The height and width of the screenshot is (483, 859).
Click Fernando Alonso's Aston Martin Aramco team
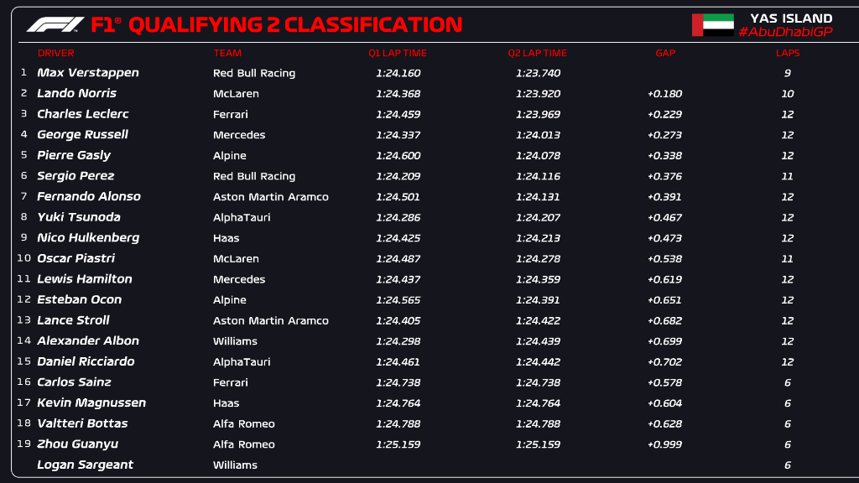pos(271,196)
